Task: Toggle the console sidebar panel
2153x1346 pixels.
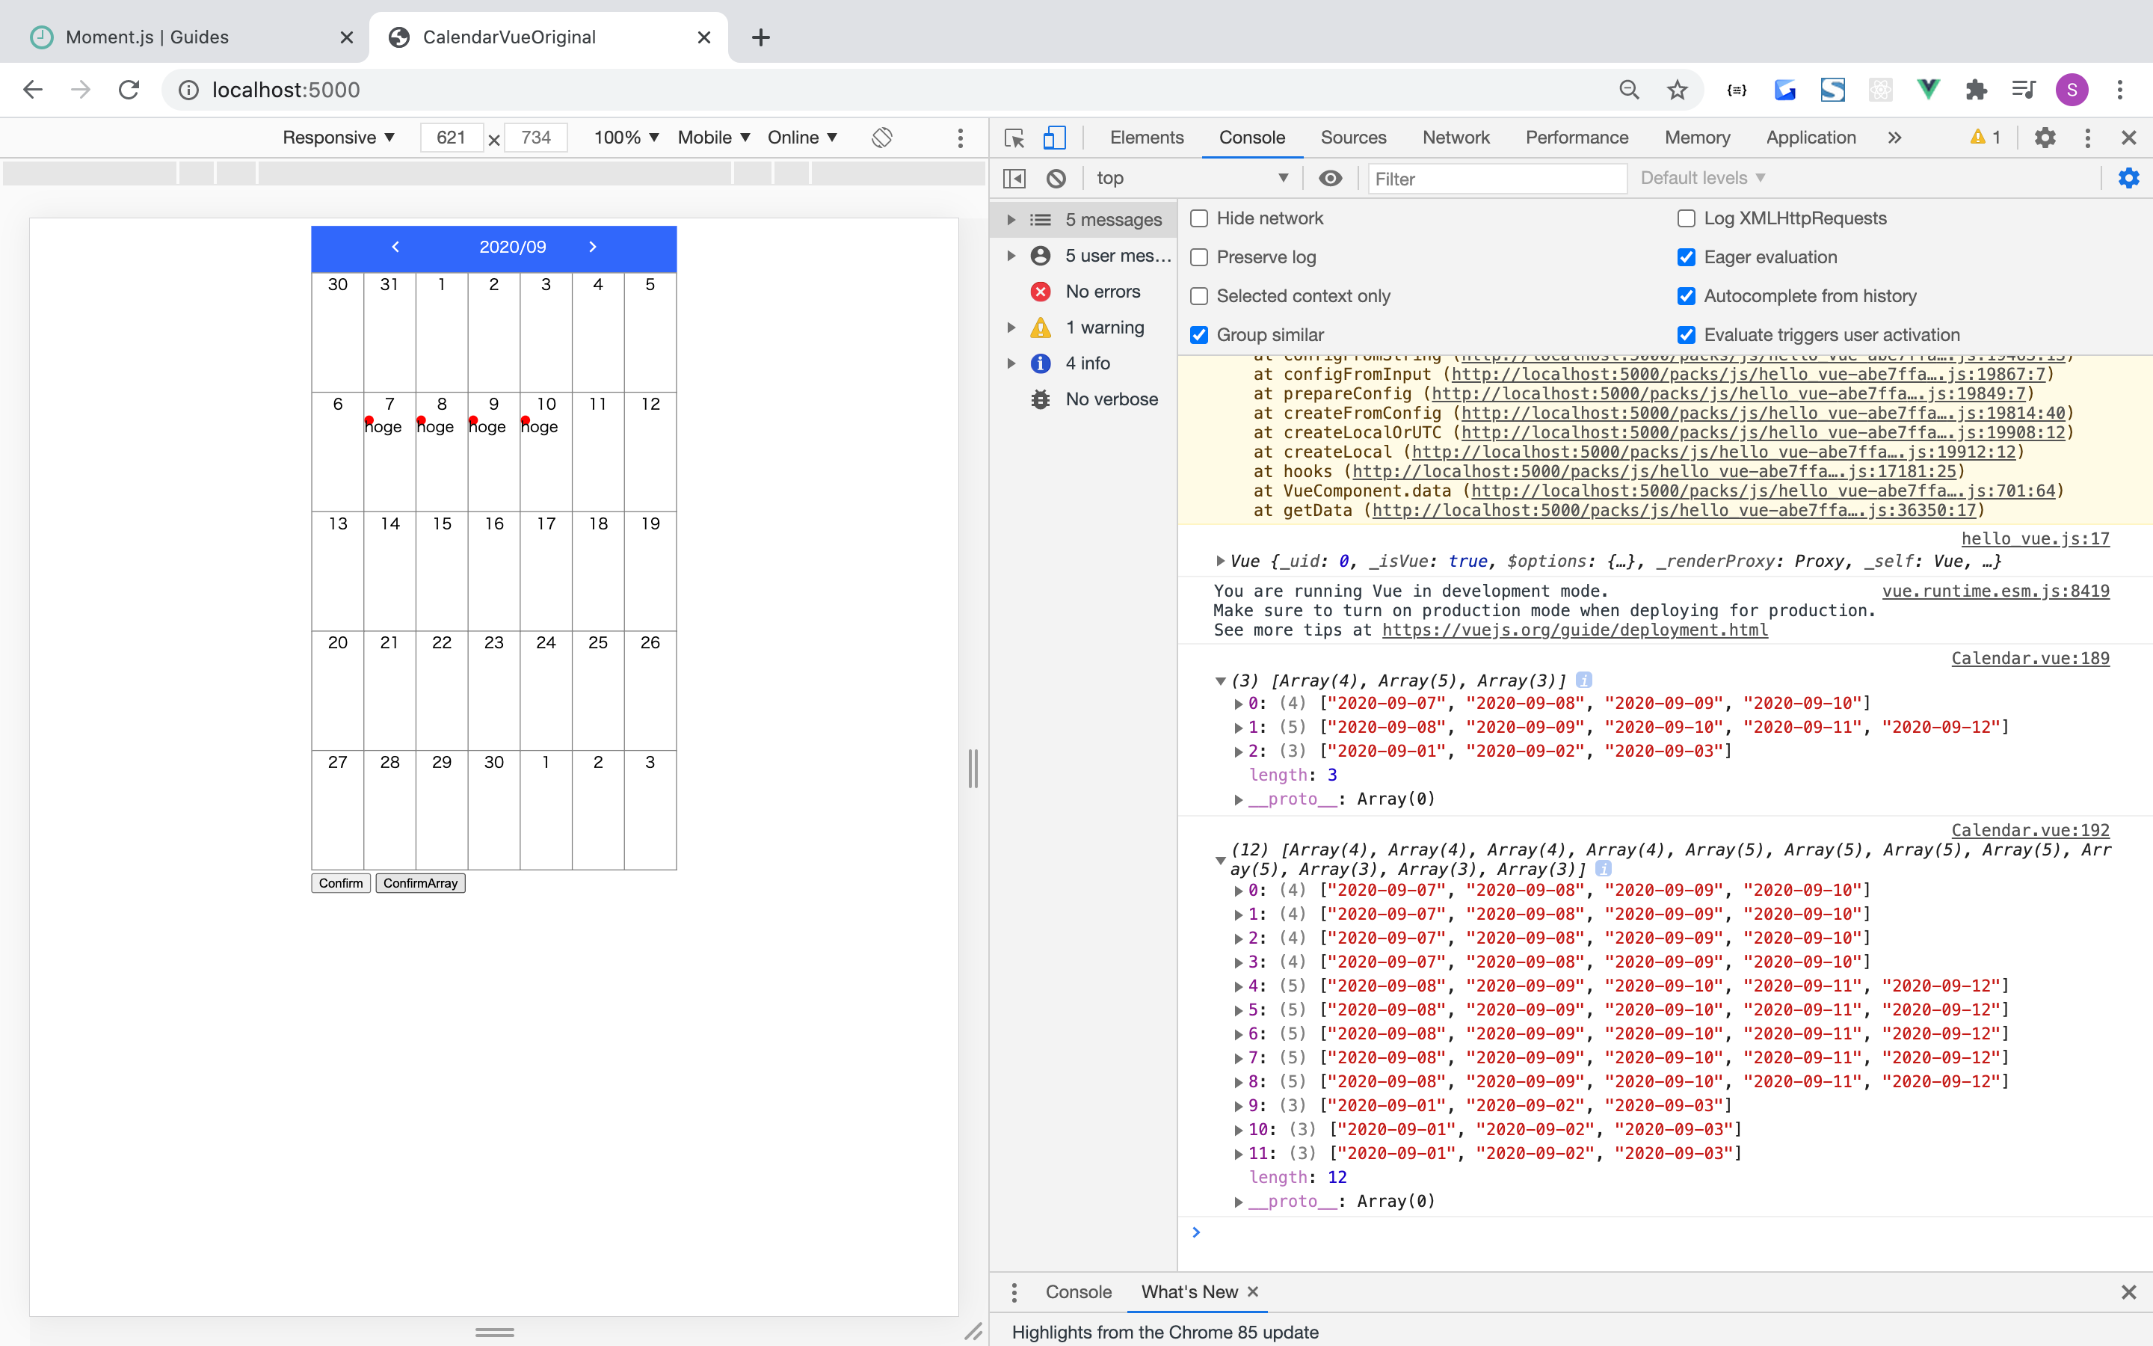Action: click(x=1014, y=178)
